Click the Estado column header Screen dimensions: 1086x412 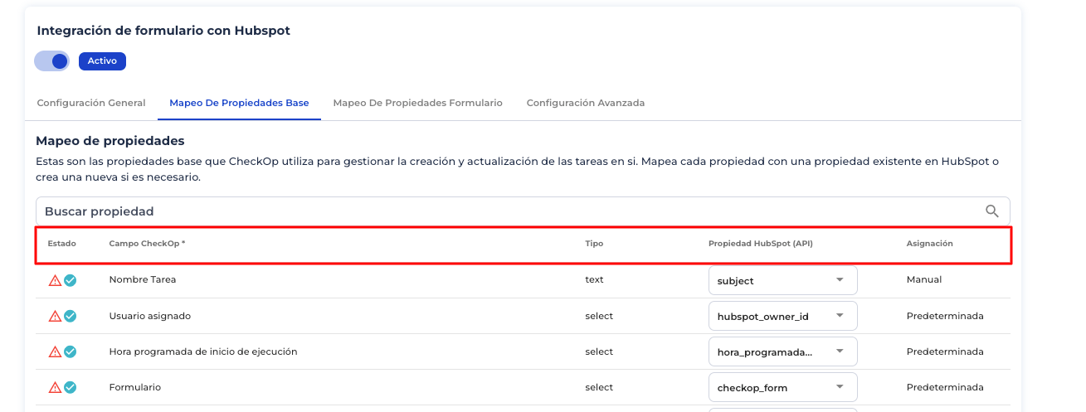tap(62, 244)
